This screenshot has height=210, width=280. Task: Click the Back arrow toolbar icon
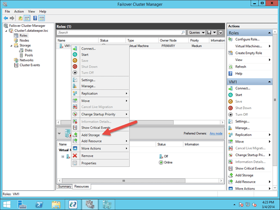5,18
